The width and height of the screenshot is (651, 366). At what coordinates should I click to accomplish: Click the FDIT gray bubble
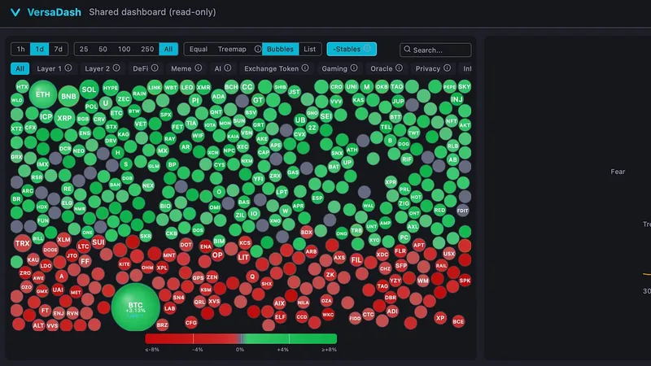[x=462, y=211]
